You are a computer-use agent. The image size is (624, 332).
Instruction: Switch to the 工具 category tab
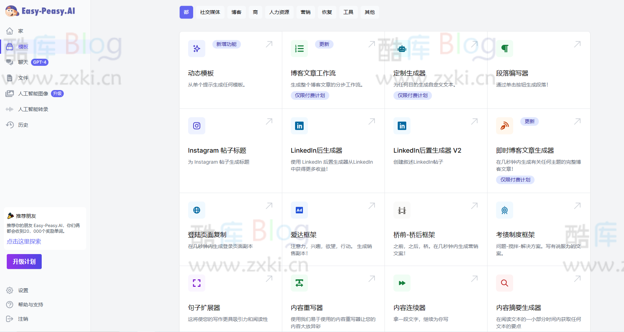coord(348,12)
